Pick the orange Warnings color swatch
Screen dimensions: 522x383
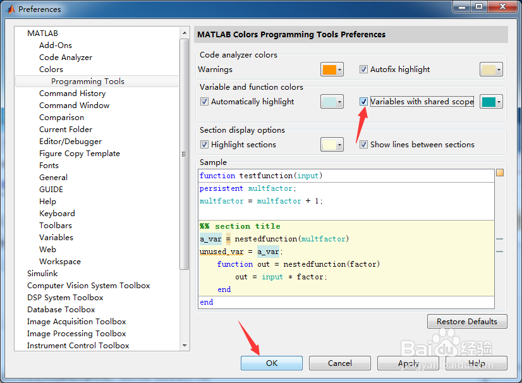(329, 70)
